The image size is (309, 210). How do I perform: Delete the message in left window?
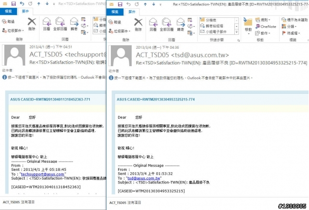(32, 24)
